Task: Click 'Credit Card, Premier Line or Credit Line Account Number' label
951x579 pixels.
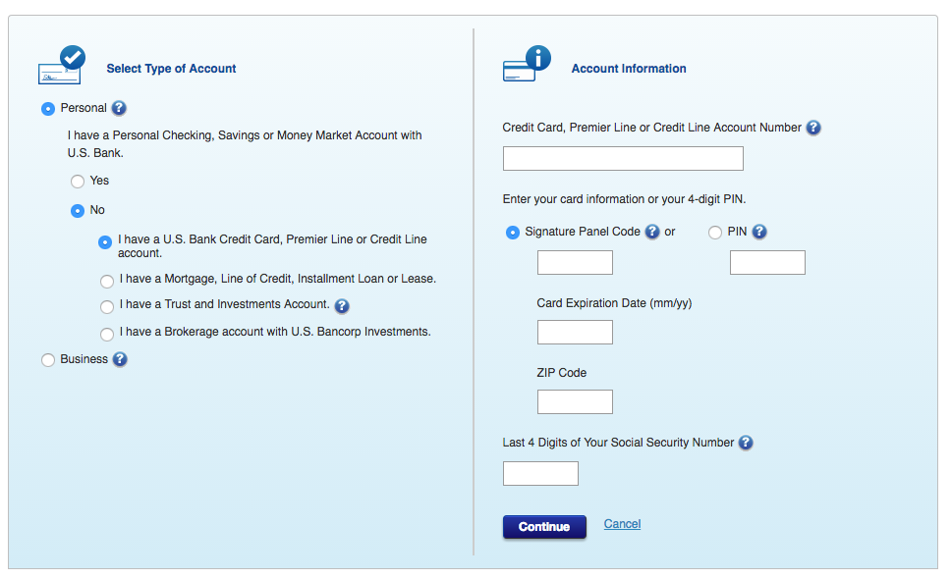Action: pos(652,128)
